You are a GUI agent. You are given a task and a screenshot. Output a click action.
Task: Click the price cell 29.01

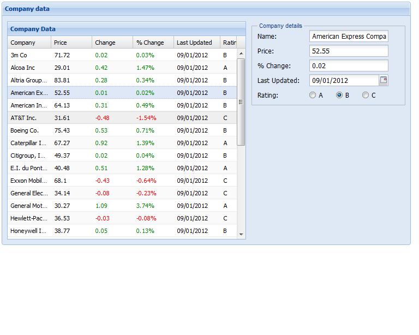pos(62,68)
